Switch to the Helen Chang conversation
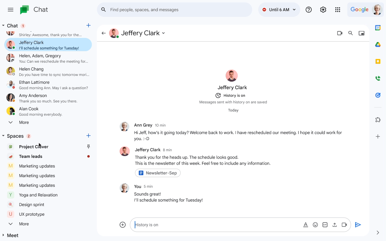Image resolution: width=386 pixels, height=241 pixels. [31, 71]
